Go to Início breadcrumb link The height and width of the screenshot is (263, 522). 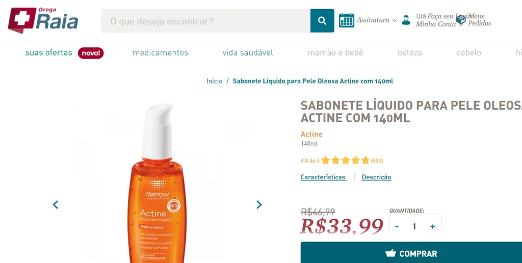pos(215,81)
